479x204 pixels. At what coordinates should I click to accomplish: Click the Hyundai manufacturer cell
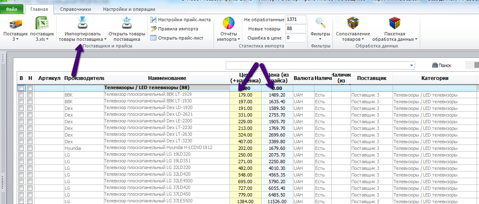tap(84, 148)
